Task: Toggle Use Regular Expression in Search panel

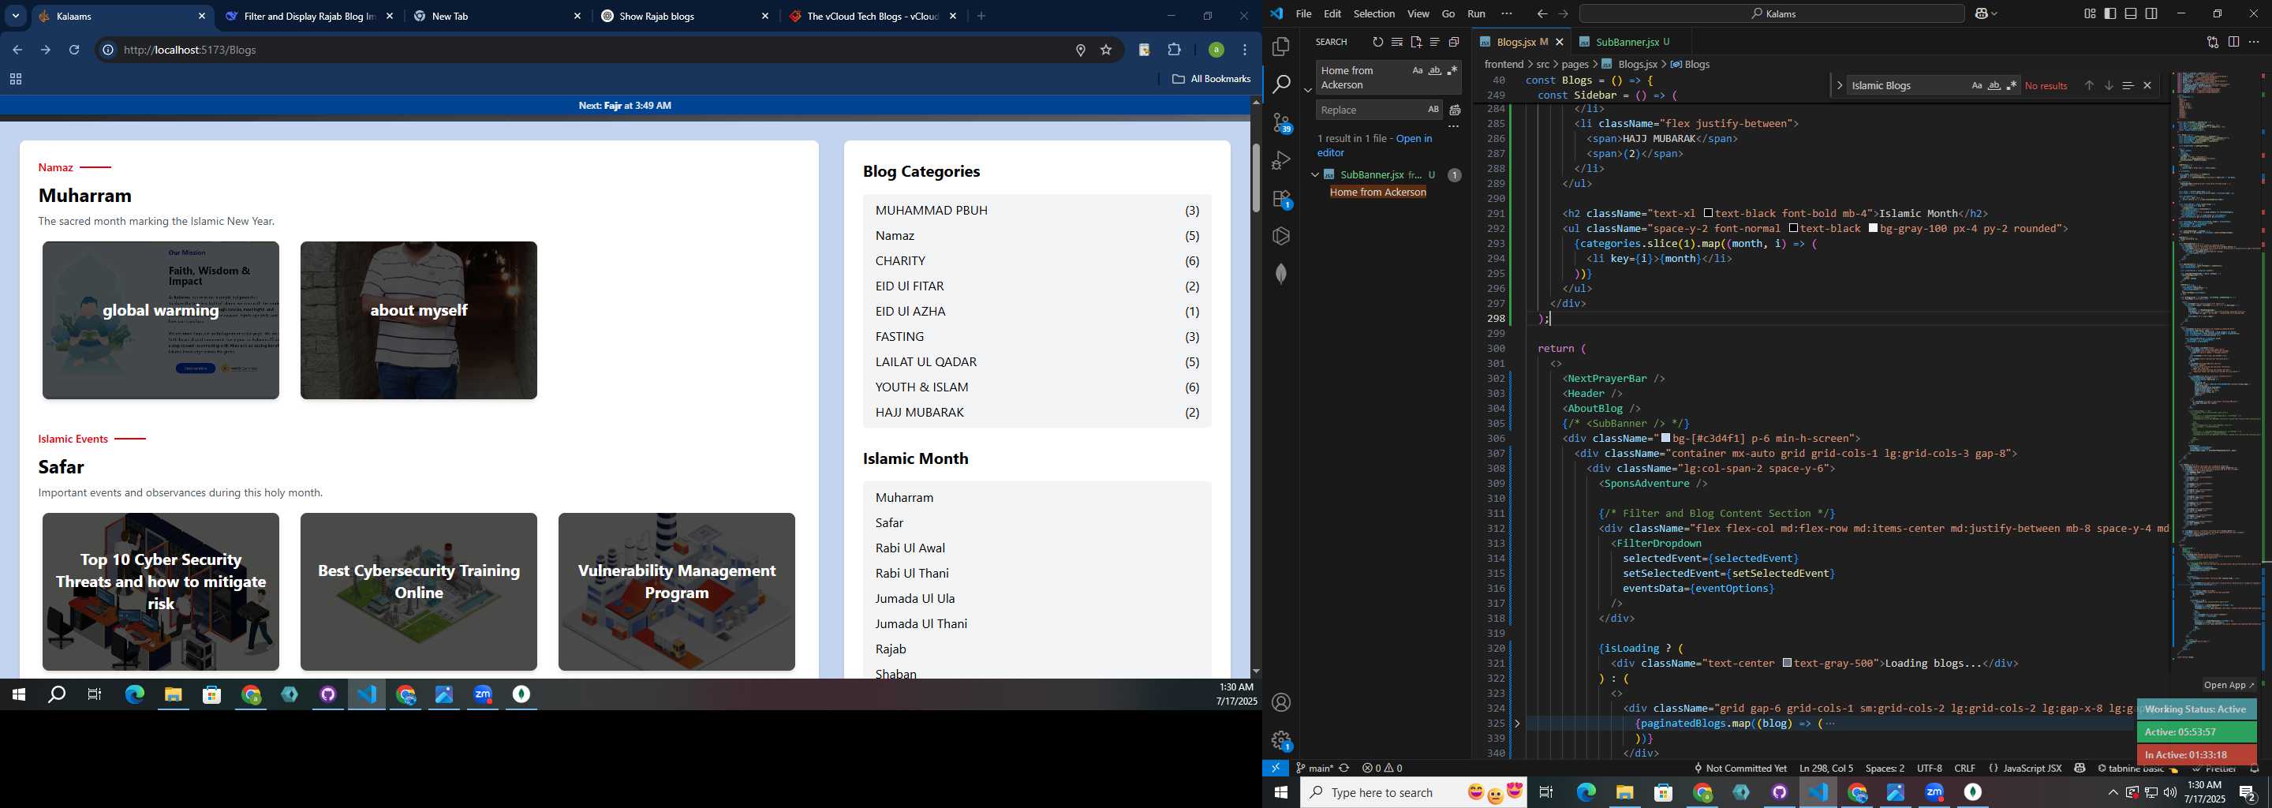Action: tap(1452, 70)
